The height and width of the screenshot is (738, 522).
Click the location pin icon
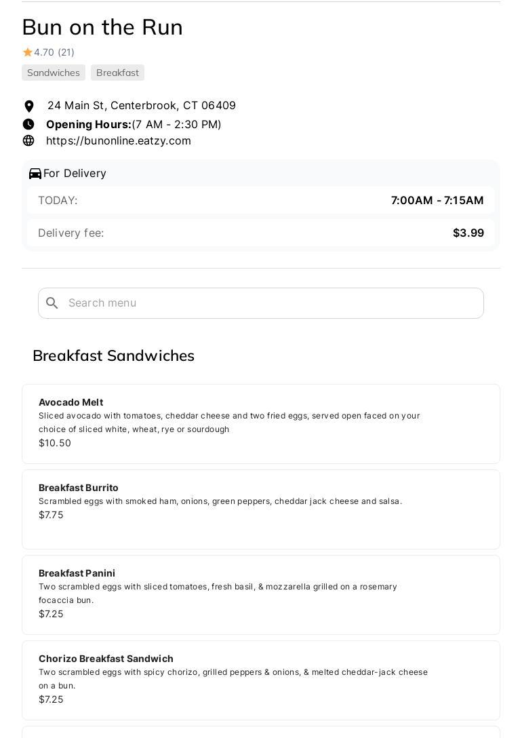(28, 106)
